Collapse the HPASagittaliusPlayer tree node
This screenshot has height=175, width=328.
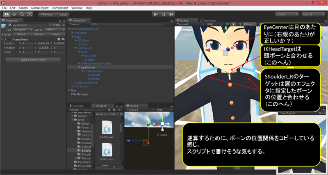click(x=69, y=29)
